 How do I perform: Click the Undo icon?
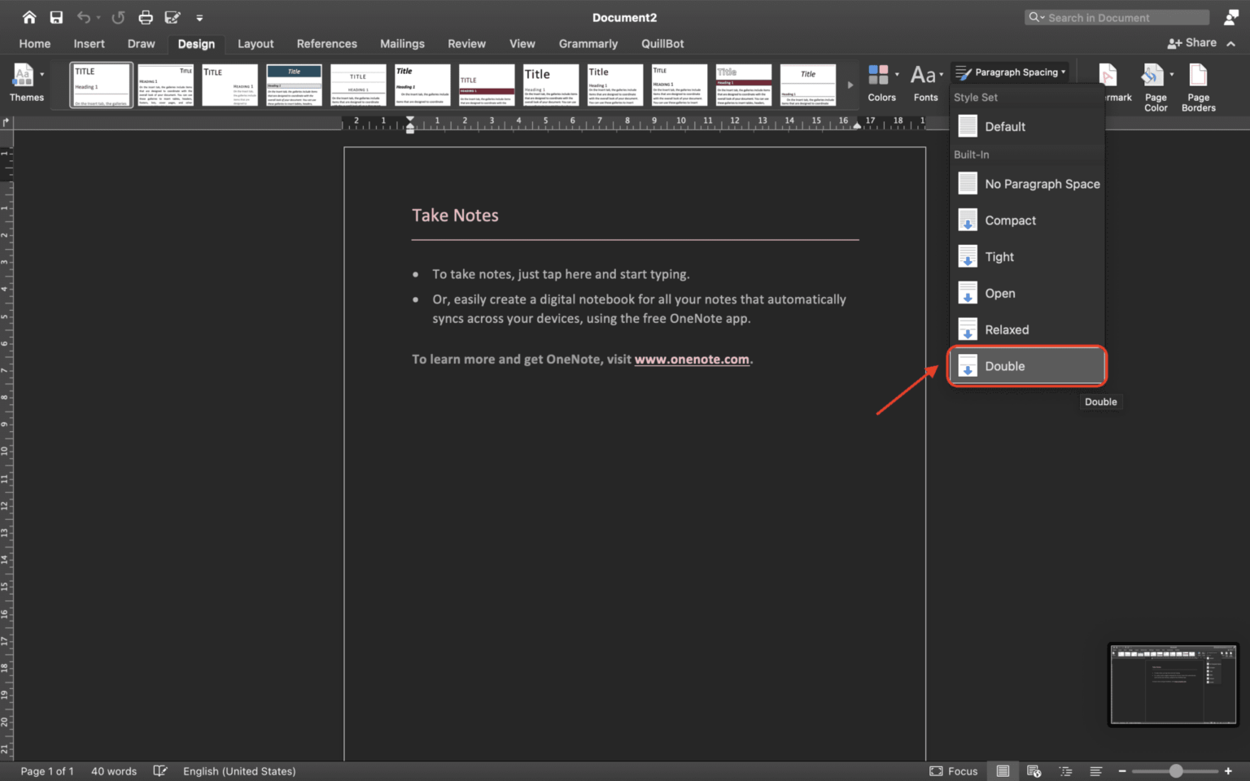click(85, 16)
